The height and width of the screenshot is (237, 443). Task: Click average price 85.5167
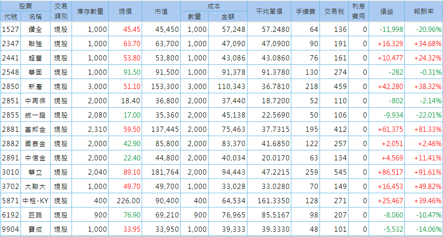[x=276, y=215]
